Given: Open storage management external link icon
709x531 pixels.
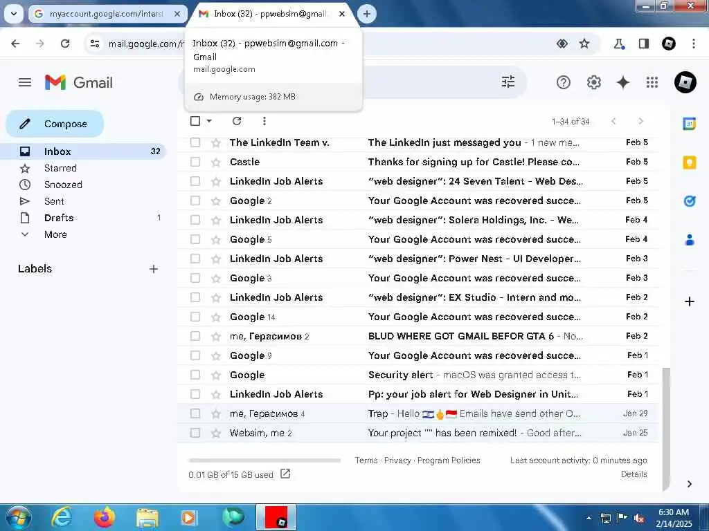Looking at the screenshot, I should coord(285,474).
